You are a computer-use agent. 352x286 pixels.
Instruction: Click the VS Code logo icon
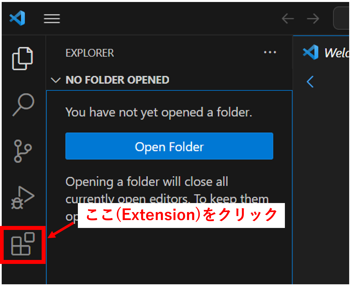pyautogui.click(x=17, y=18)
